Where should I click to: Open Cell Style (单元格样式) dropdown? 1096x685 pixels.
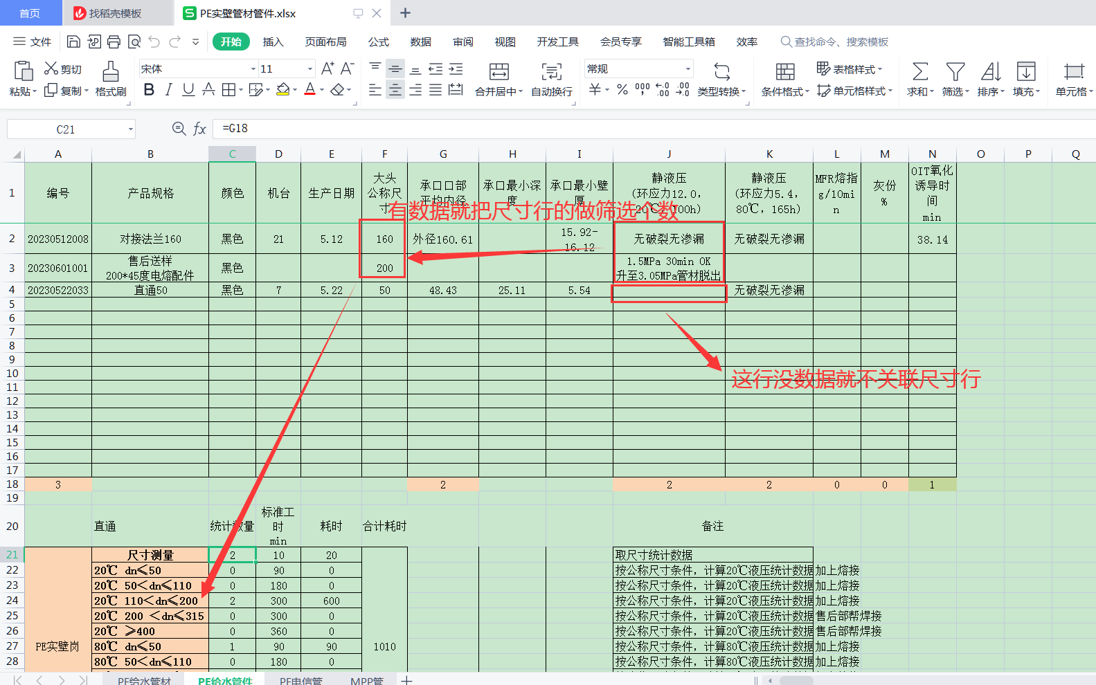pyautogui.click(x=855, y=91)
